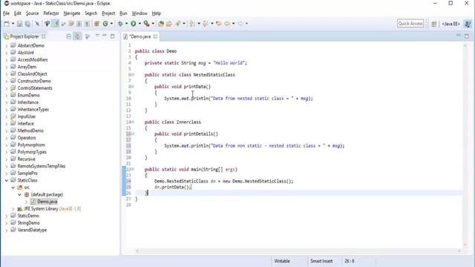Click the Run External Tools icon
Screen dimensions: 475x267
tap(147, 24)
